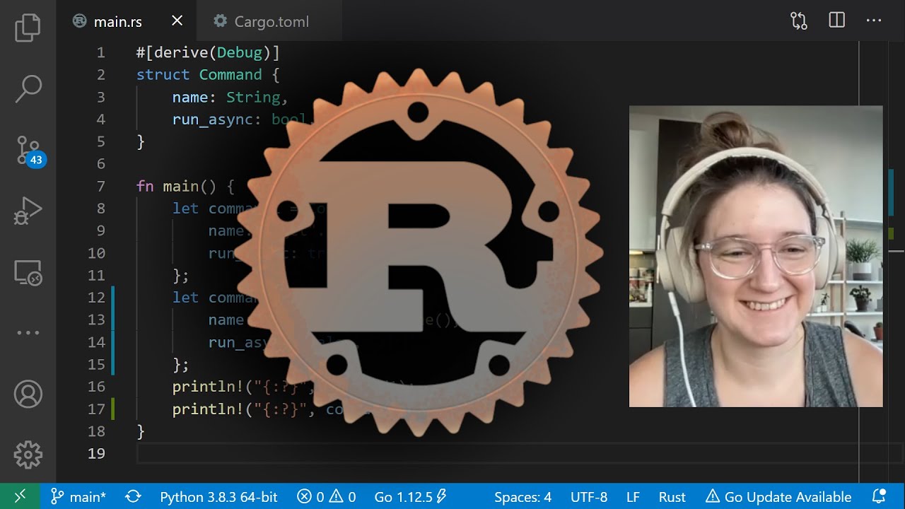Click the Go 1.12.5 status item

coord(411,497)
